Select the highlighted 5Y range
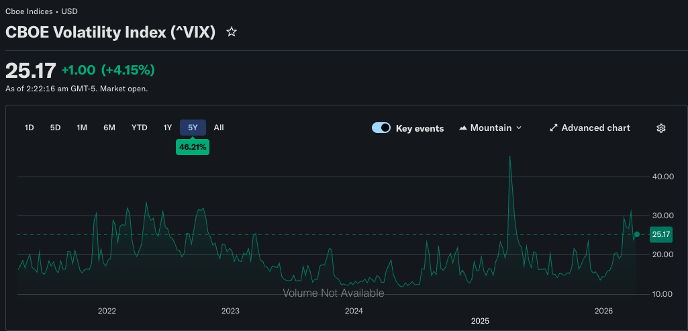 193,128
